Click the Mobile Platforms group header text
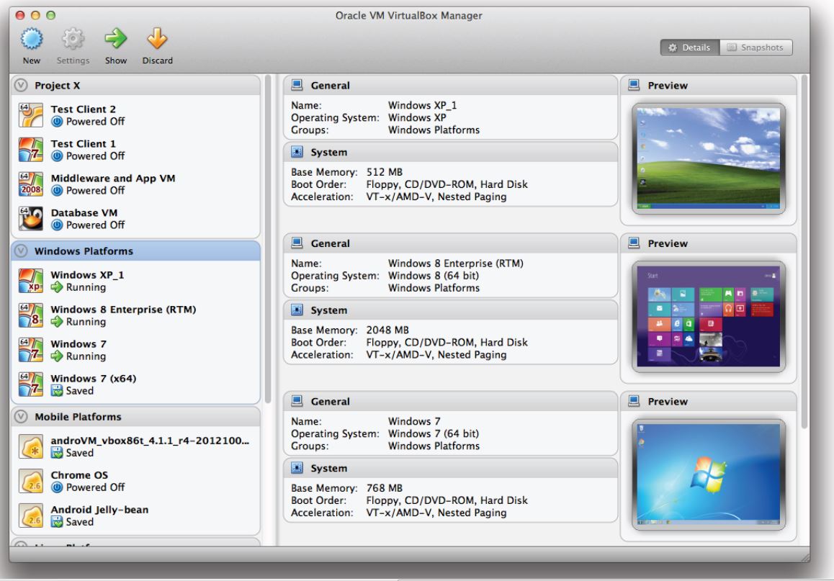This screenshot has width=834, height=581. pos(79,417)
